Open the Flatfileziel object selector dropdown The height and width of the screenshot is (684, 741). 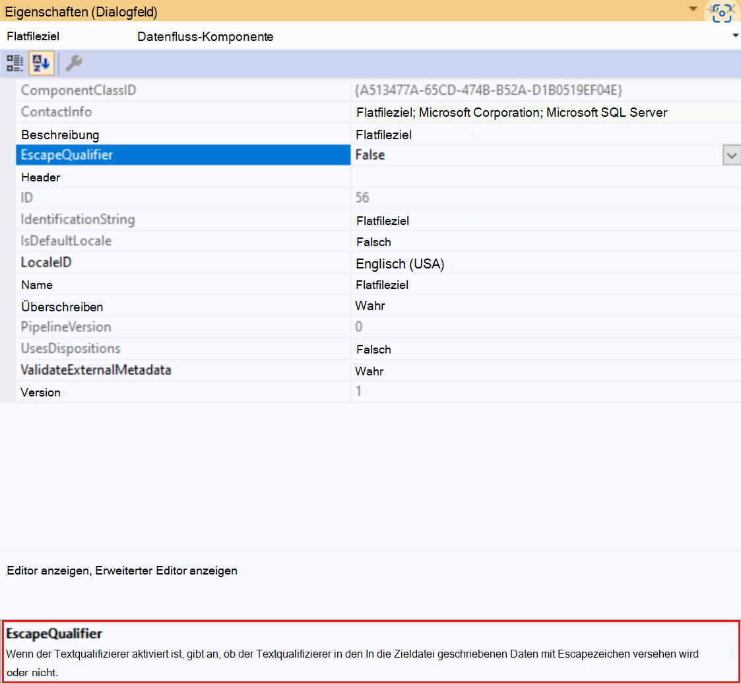pyautogui.click(x=735, y=36)
